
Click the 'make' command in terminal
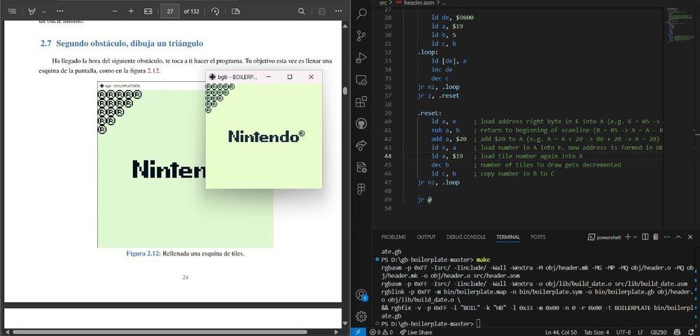tap(483, 259)
